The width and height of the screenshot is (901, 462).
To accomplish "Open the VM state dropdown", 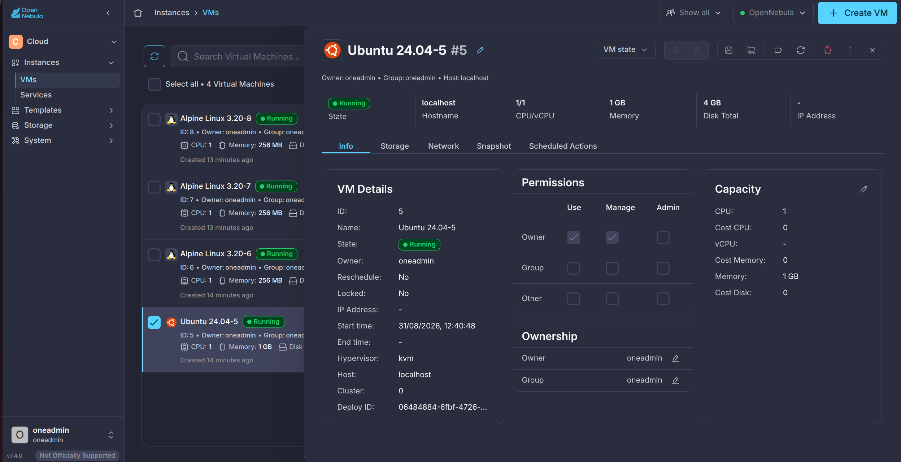I will [x=626, y=50].
